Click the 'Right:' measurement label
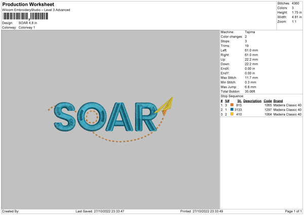The width and height of the screenshot is (304, 215). point(225,55)
